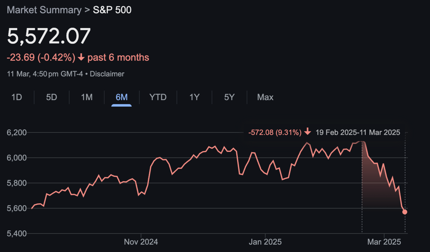Screen dimensions: 430x252
Task: Open the Market Summary breadcrumb link
Action: (x=44, y=10)
